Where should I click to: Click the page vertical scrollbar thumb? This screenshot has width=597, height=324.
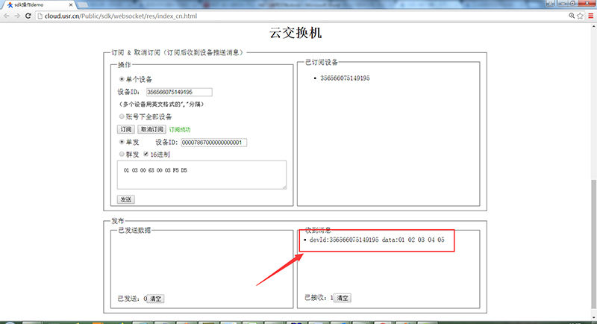click(593, 243)
